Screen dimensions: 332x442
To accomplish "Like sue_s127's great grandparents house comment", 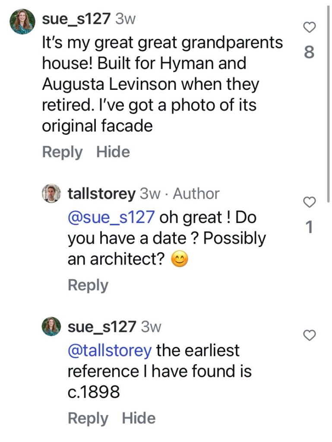I will pyautogui.click(x=309, y=27).
